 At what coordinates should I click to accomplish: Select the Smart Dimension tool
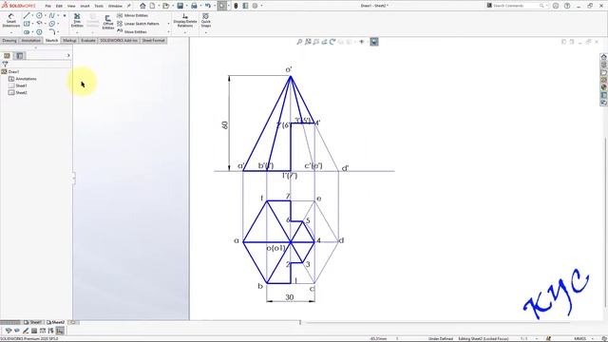pyautogui.click(x=10, y=20)
